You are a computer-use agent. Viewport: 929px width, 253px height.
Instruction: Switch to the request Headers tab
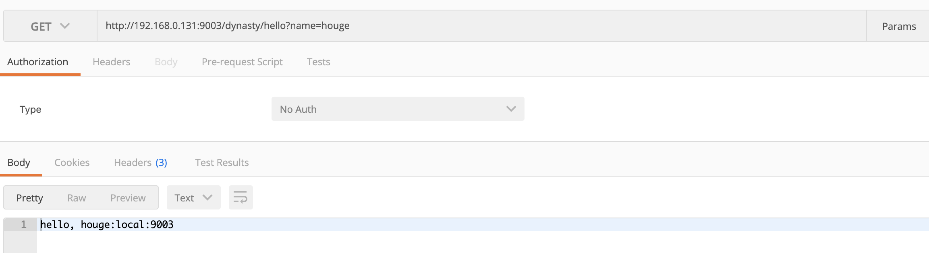111,62
